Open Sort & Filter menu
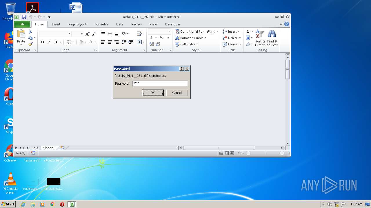The height and width of the screenshot is (208, 371). coord(260,38)
